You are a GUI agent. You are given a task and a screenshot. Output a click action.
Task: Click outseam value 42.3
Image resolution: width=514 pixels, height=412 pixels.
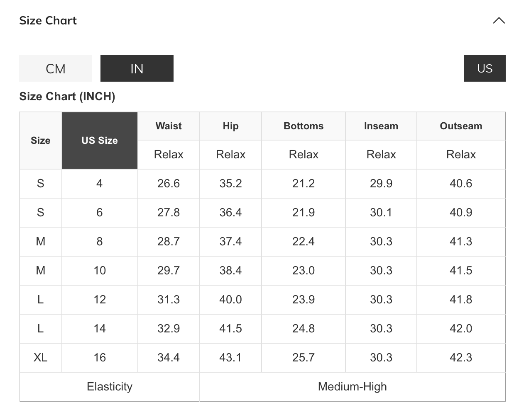(461, 358)
